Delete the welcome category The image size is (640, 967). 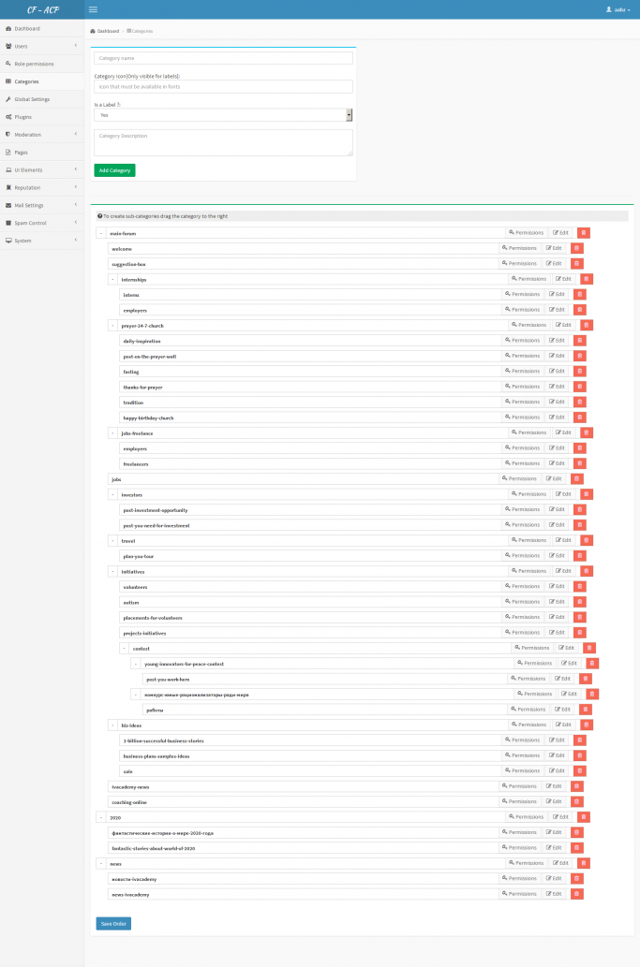(576, 248)
